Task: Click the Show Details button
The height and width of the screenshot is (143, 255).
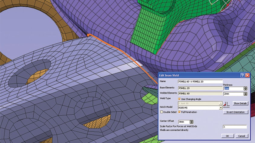Action: click(x=240, y=103)
